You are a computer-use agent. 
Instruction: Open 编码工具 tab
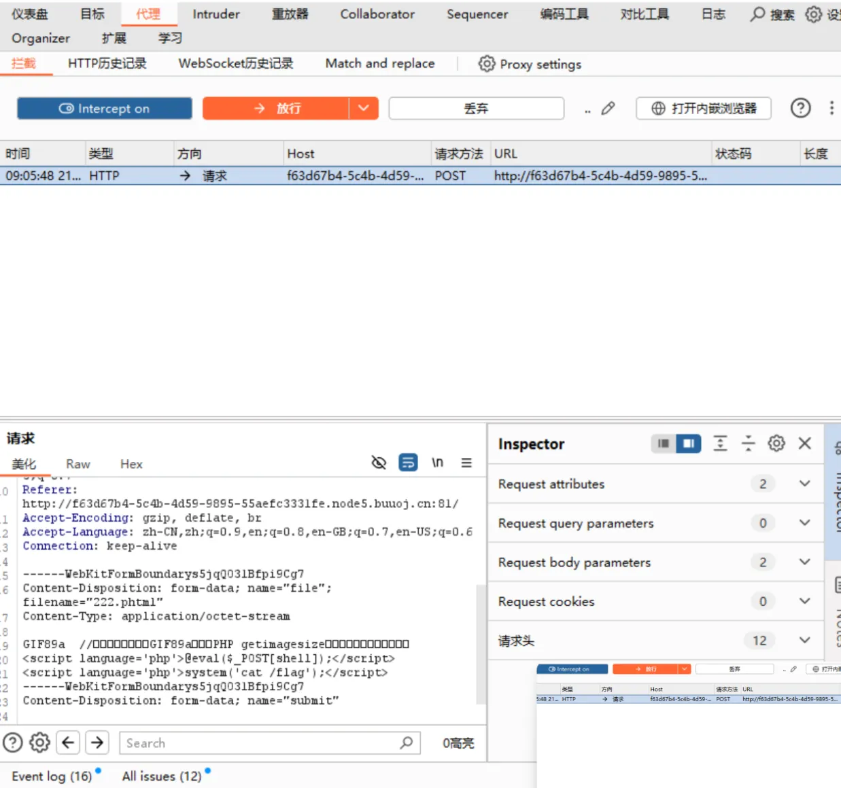(564, 14)
